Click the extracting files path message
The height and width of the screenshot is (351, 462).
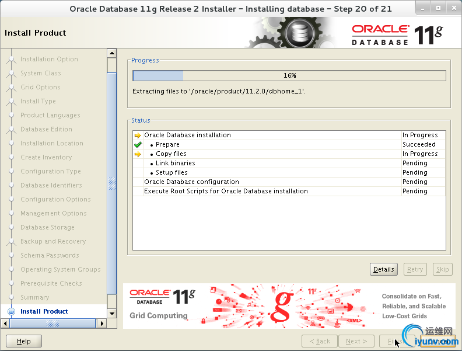[219, 91]
